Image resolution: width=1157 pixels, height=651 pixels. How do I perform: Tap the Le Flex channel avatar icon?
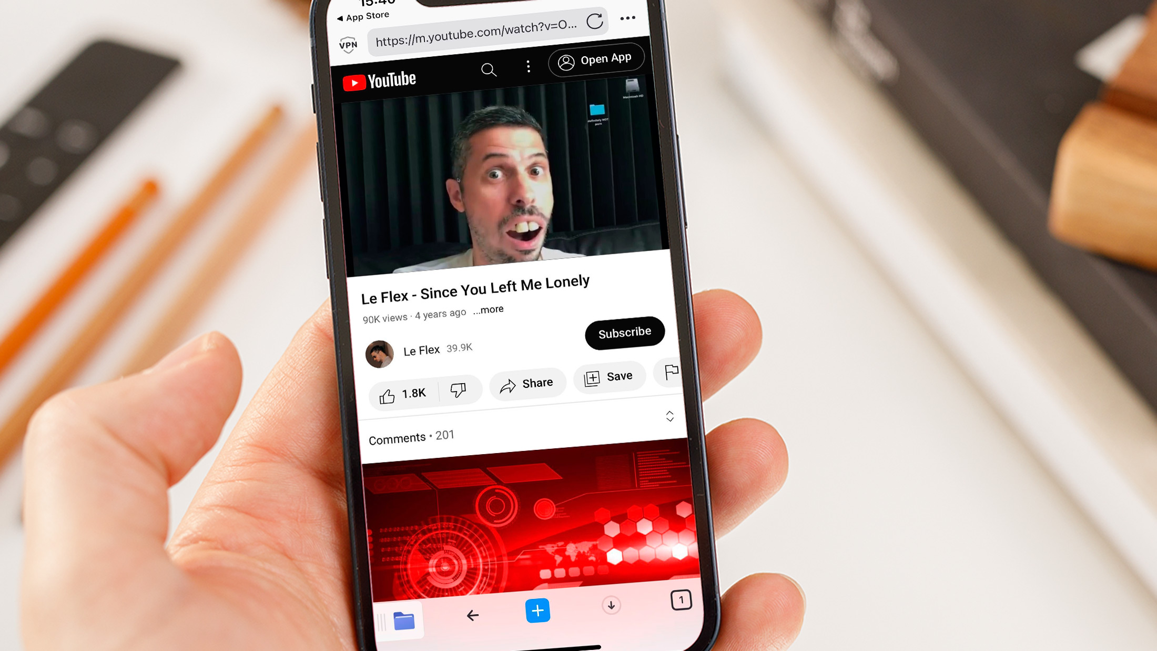[379, 353]
